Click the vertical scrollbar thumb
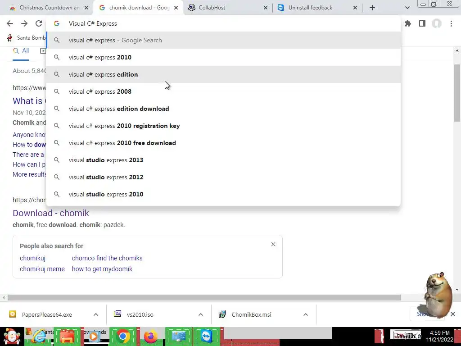 coord(457,93)
